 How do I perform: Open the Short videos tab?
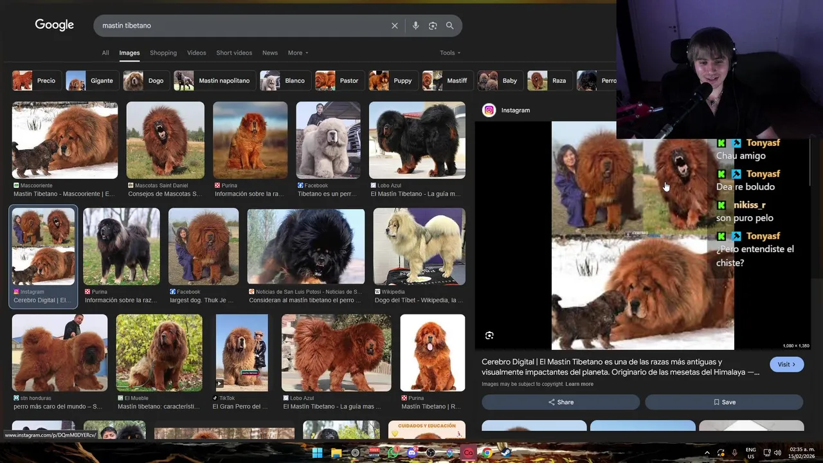click(234, 53)
